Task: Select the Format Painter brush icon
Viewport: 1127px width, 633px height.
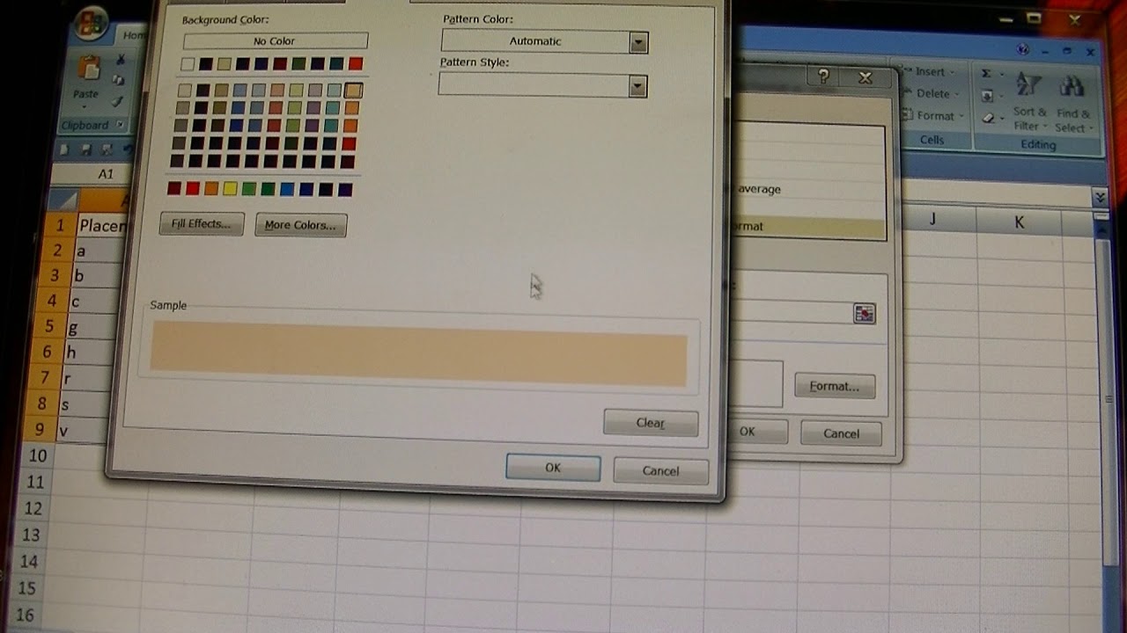Action: click(x=118, y=102)
